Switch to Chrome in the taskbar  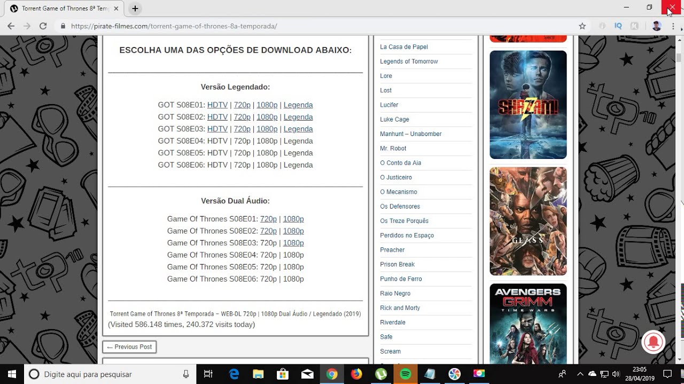[x=332, y=374]
